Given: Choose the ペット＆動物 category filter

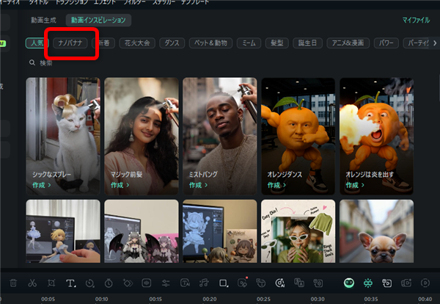Looking at the screenshot, I should pyautogui.click(x=209, y=43).
